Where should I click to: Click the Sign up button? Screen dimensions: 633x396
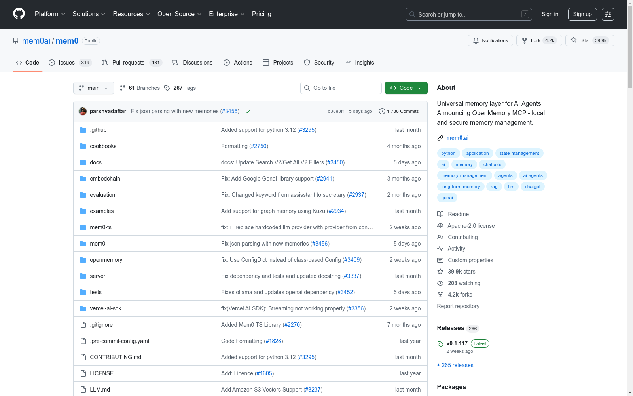tap(582, 14)
